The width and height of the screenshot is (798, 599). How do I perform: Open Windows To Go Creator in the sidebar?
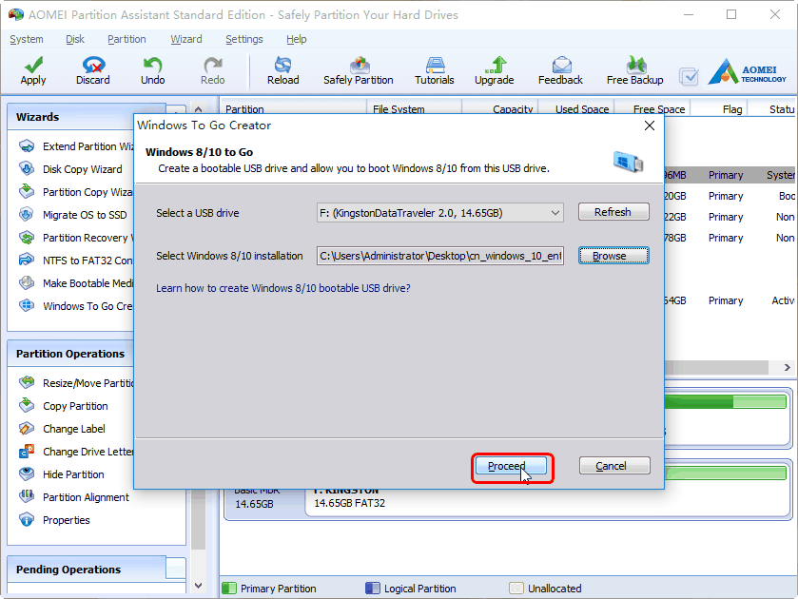76,306
